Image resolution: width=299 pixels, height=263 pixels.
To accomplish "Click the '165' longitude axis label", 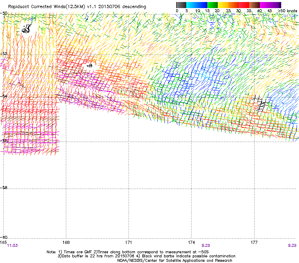I will tap(3, 242).
